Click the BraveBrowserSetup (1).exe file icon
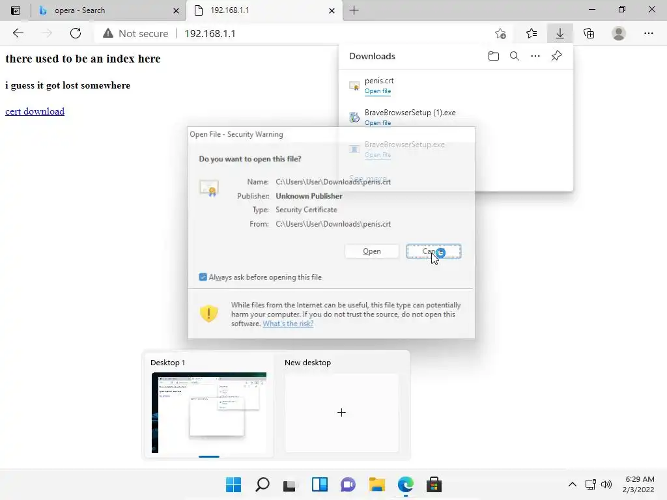The width and height of the screenshot is (667, 500). [x=354, y=117]
